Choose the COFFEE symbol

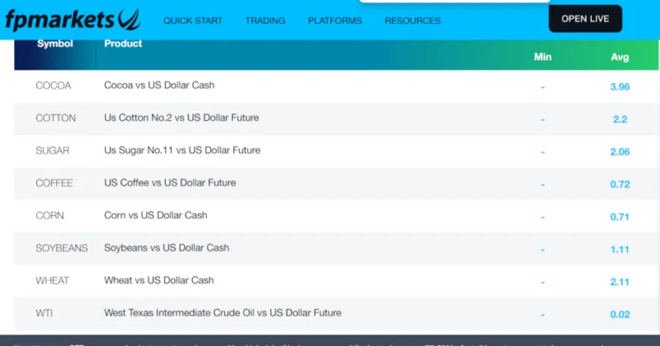coord(54,183)
